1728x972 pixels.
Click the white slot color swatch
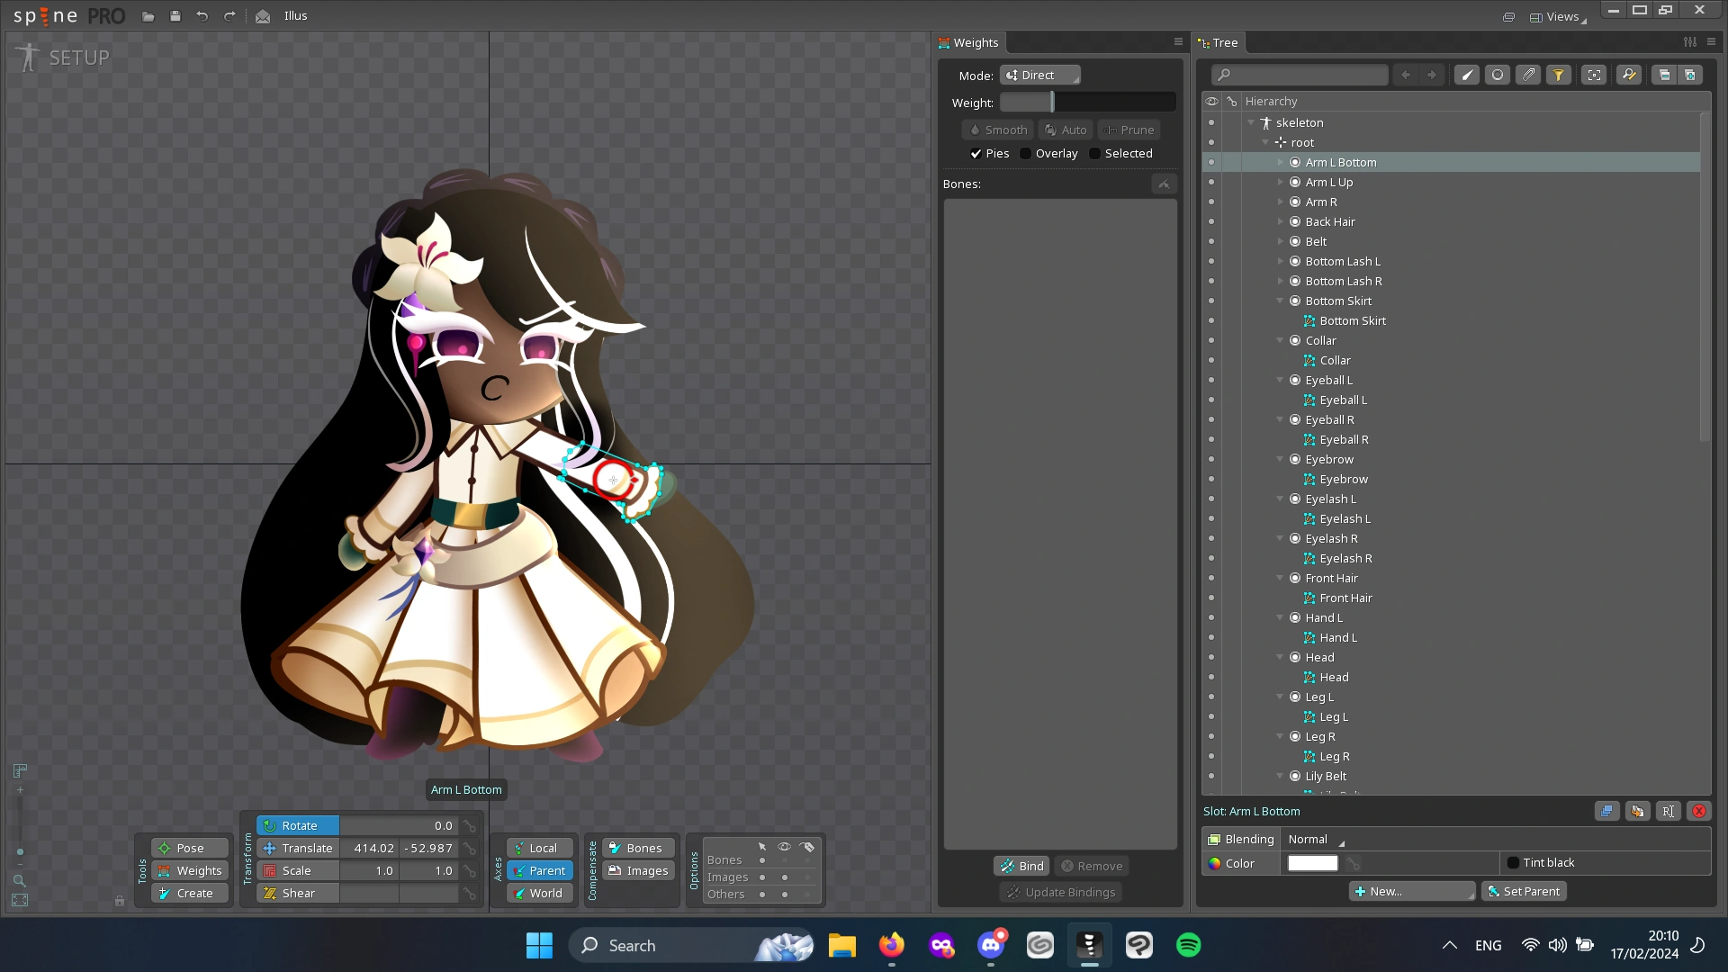tap(1312, 863)
